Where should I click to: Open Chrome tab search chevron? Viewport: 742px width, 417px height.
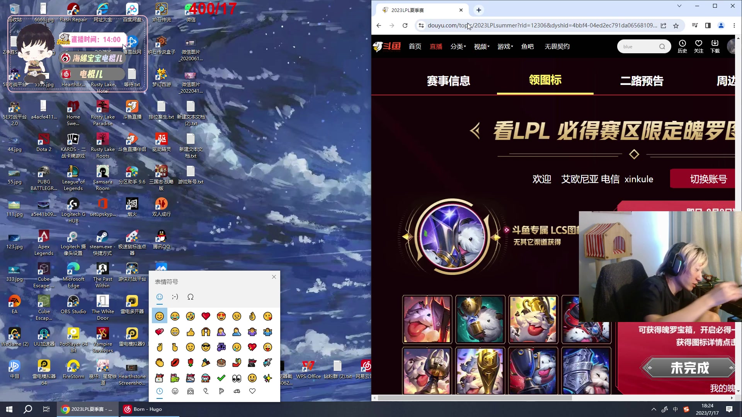point(679,6)
